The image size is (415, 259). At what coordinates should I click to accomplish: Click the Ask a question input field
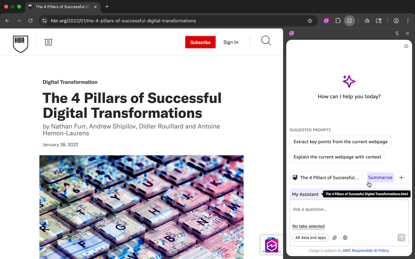(349, 209)
